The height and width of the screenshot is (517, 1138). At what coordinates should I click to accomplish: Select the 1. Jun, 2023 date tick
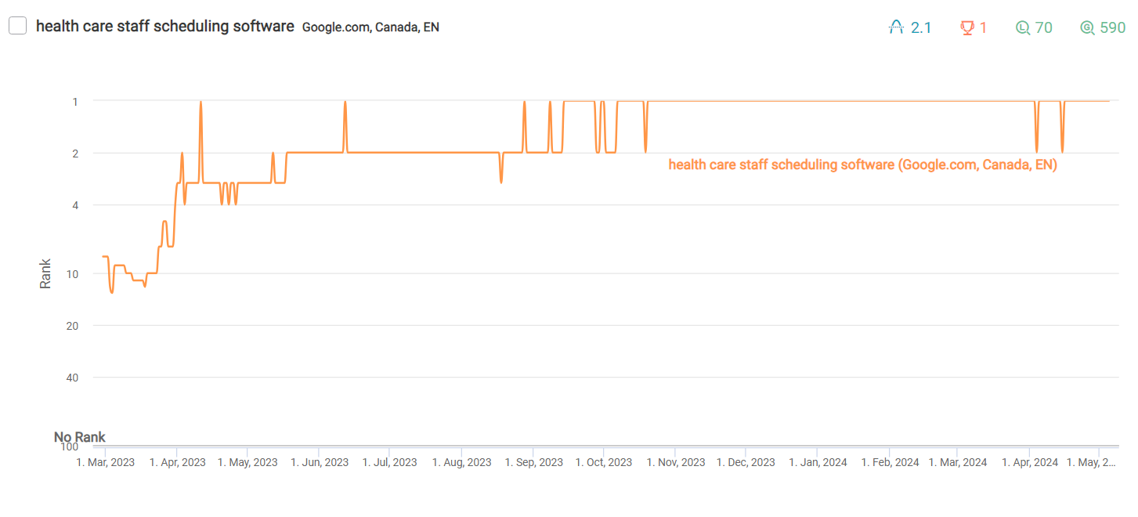point(320,462)
